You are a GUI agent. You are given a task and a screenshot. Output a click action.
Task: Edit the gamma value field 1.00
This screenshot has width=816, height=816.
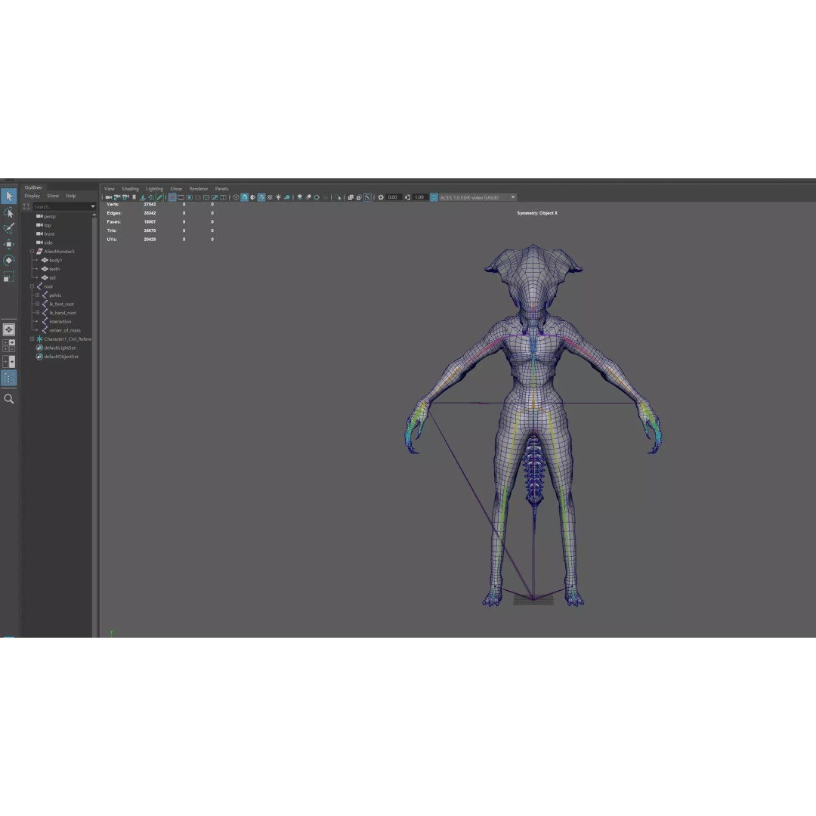(420, 197)
